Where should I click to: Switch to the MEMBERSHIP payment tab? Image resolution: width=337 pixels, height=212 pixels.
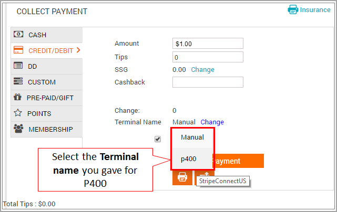pyautogui.click(x=47, y=130)
